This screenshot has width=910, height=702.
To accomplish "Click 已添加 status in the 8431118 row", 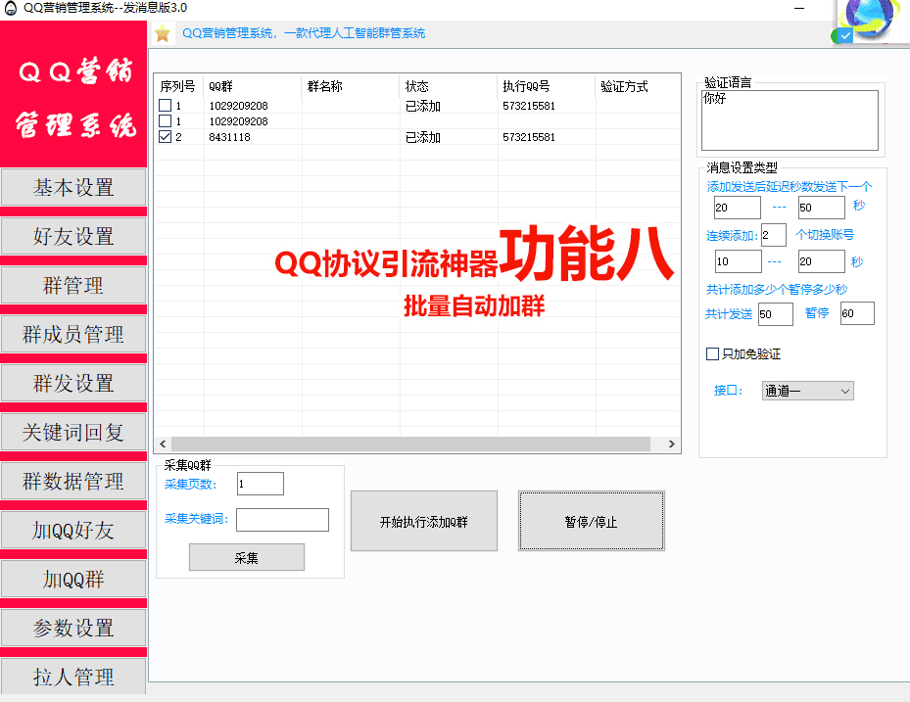I will pyautogui.click(x=423, y=137).
